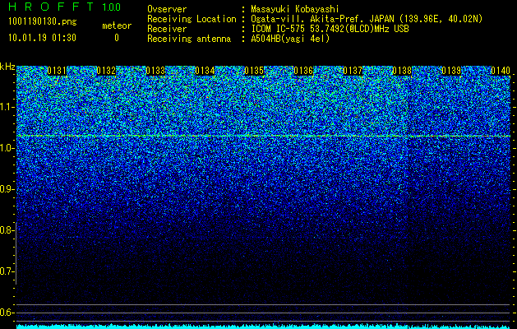The image size is (517, 329).
Task: Select the 0134 time marker label
Action: point(205,71)
